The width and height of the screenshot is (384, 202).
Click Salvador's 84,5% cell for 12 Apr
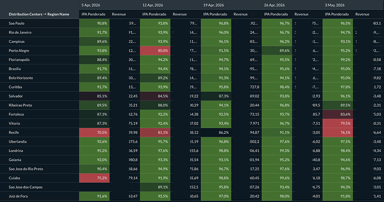(155, 96)
